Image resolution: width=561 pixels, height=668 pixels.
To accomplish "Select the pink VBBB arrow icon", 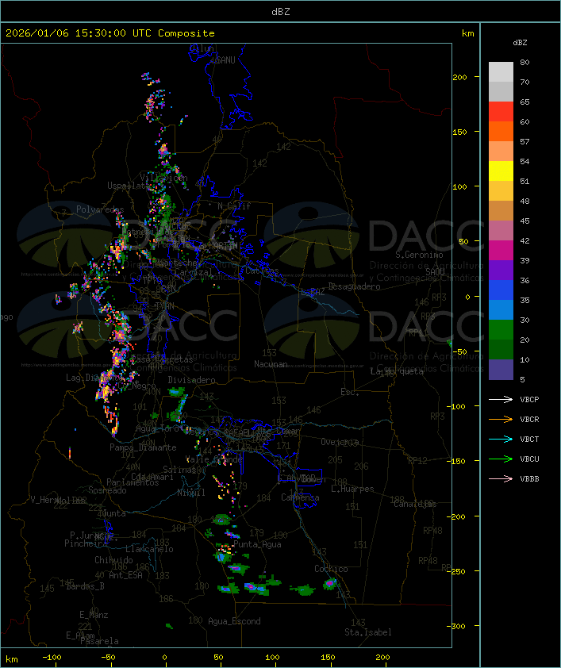I will 501,478.
